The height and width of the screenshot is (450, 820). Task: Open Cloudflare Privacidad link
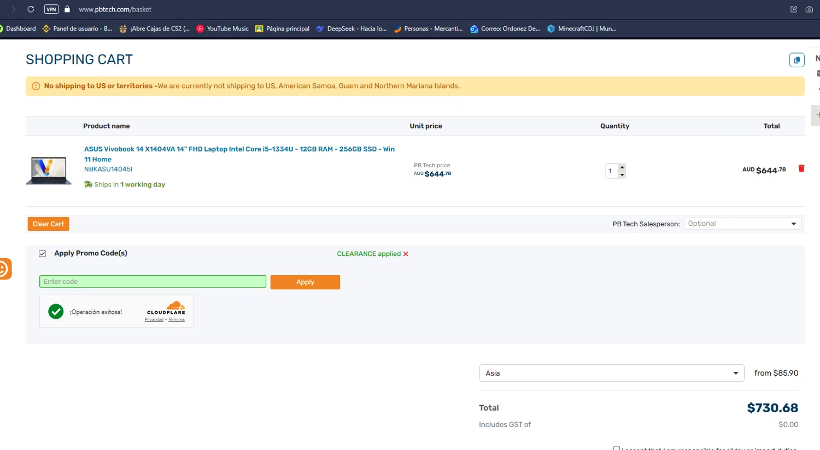[154, 319]
